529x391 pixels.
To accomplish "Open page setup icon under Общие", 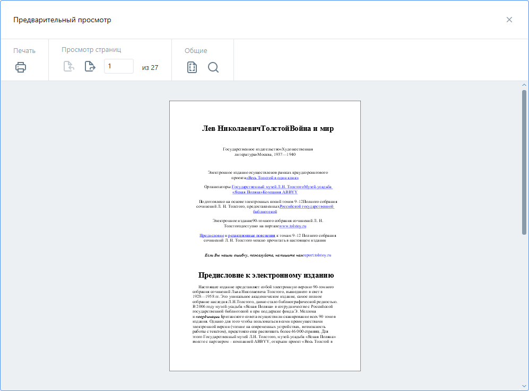I will coord(192,67).
